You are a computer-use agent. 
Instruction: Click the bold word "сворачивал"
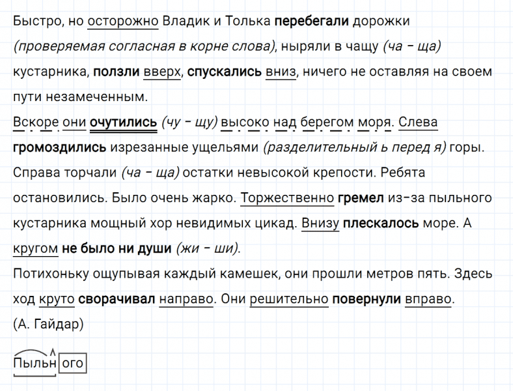coord(116,299)
